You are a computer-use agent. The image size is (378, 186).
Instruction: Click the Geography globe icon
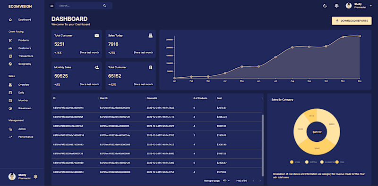10,64
